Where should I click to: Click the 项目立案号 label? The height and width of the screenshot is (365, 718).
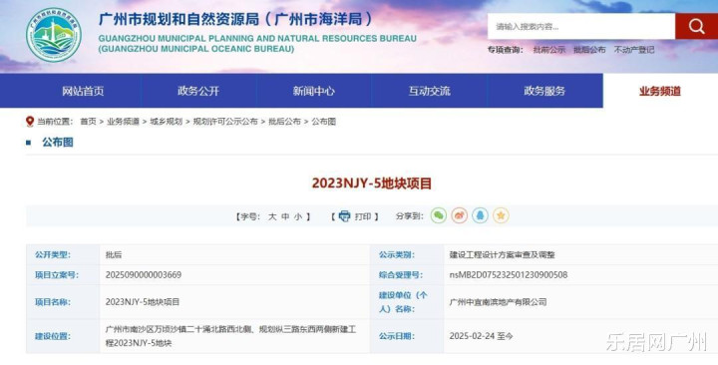point(57,275)
